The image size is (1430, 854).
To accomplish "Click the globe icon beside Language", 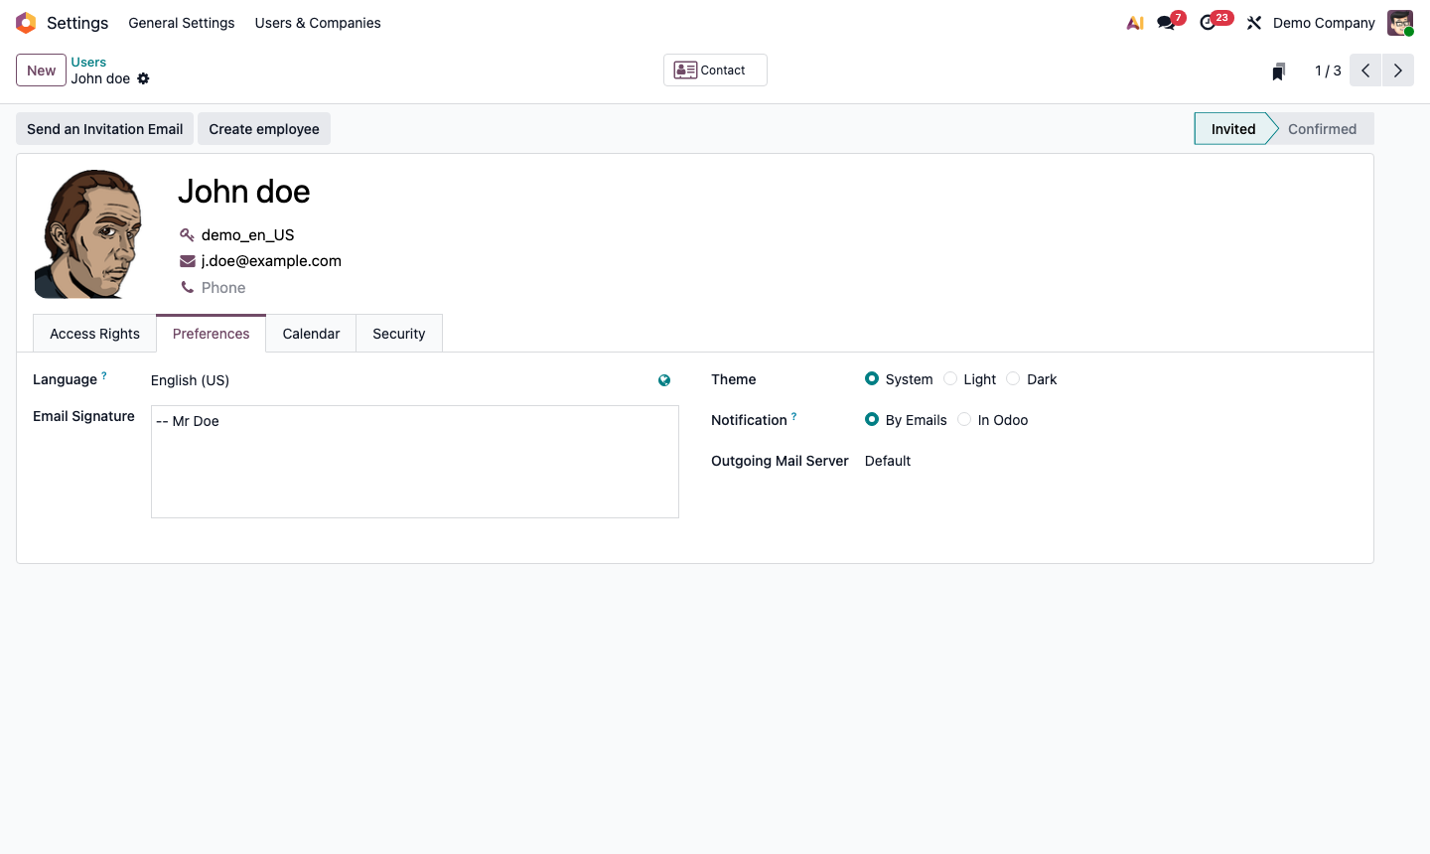I will pos(663,379).
